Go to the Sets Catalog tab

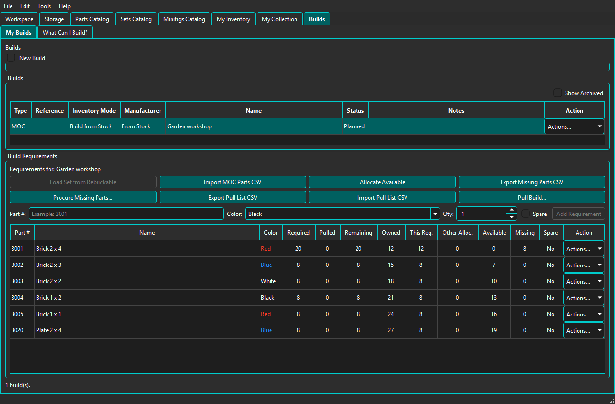pos(136,19)
